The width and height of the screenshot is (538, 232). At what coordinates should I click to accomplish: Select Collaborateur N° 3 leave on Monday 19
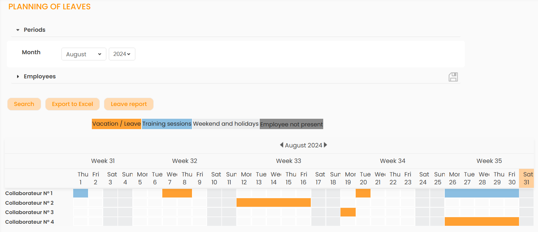tap(348, 212)
